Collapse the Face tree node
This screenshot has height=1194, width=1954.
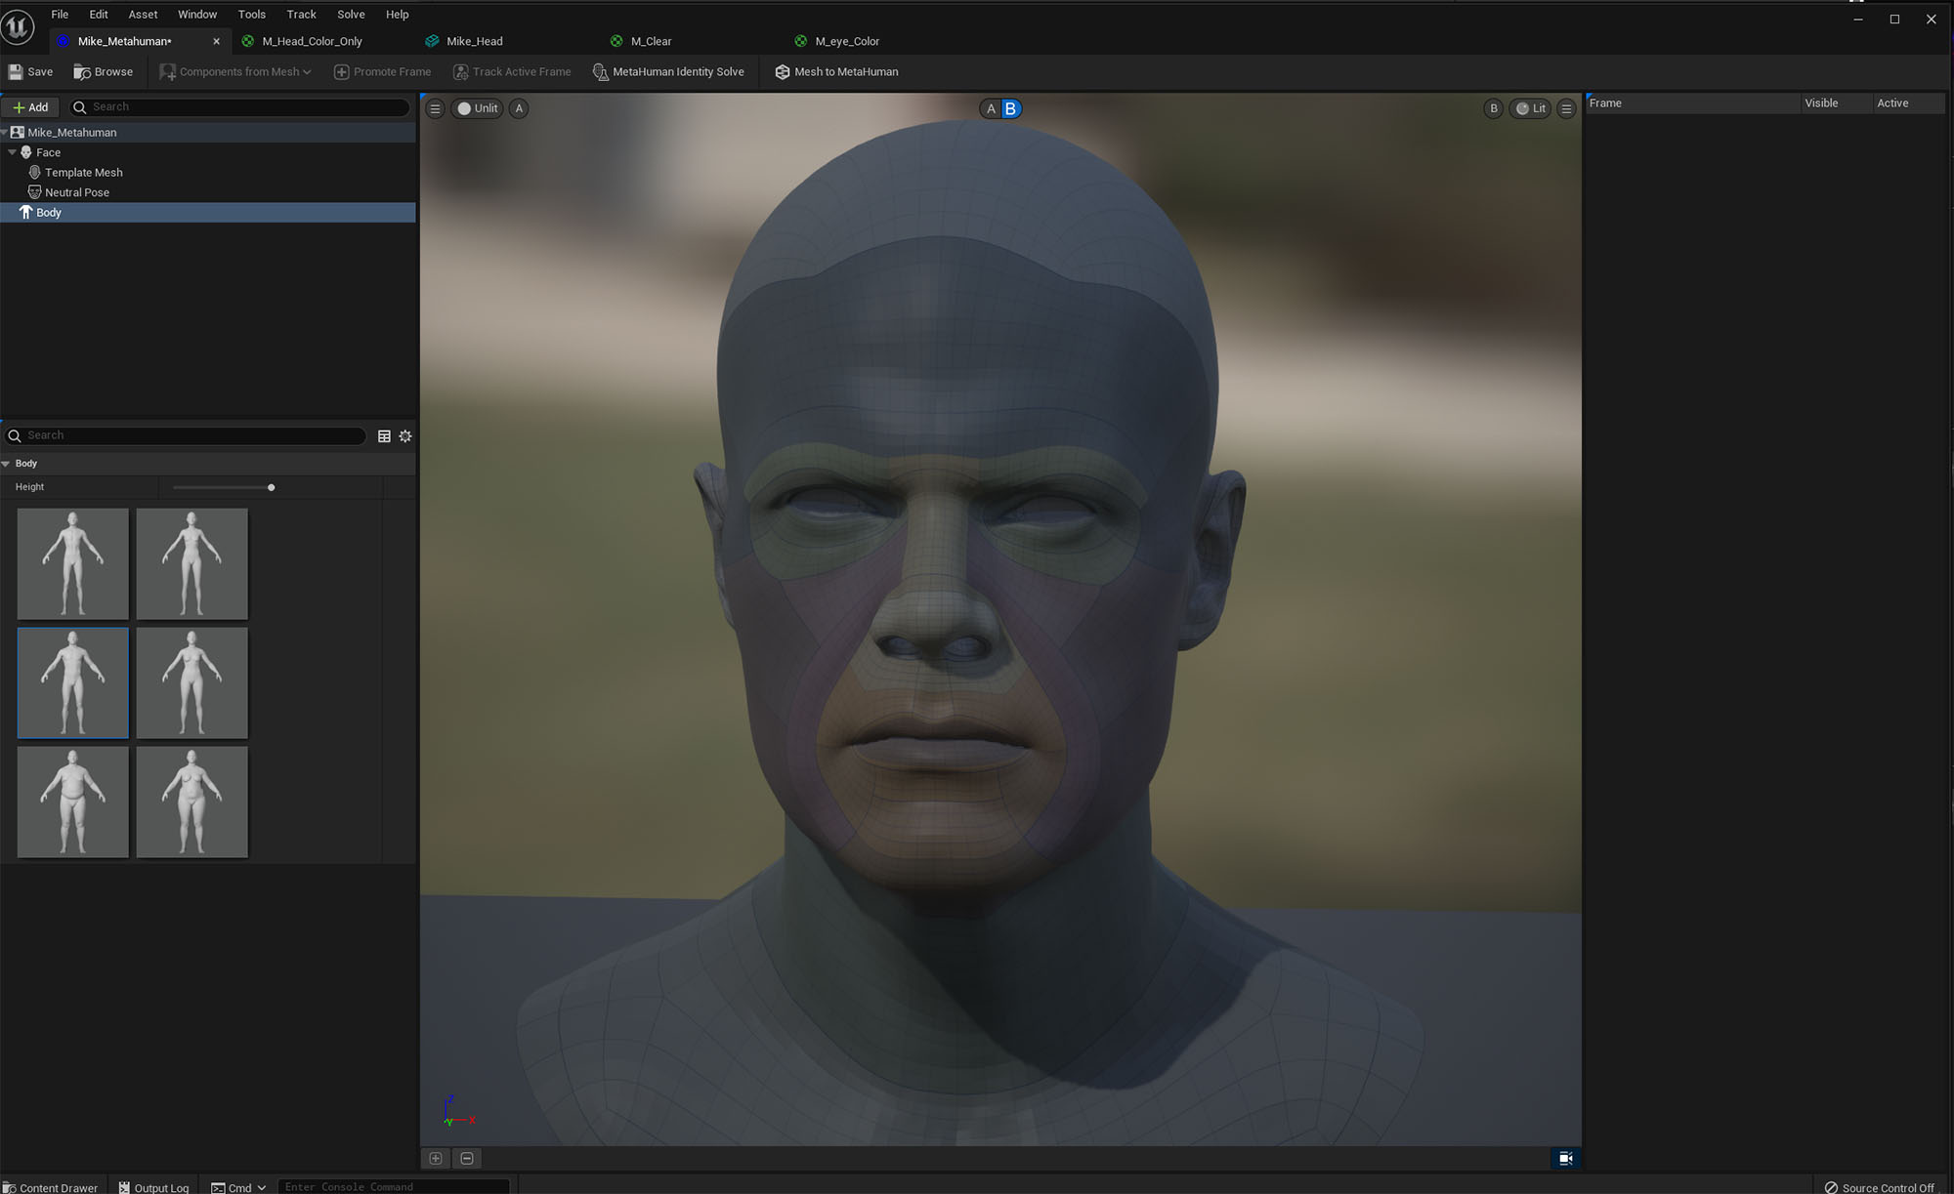pyautogui.click(x=12, y=152)
